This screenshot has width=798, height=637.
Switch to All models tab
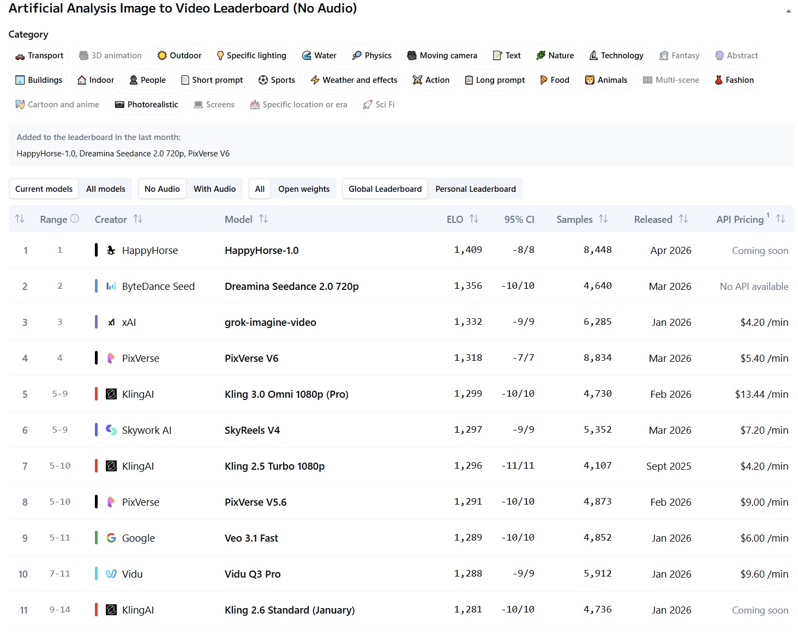click(106, 189)
